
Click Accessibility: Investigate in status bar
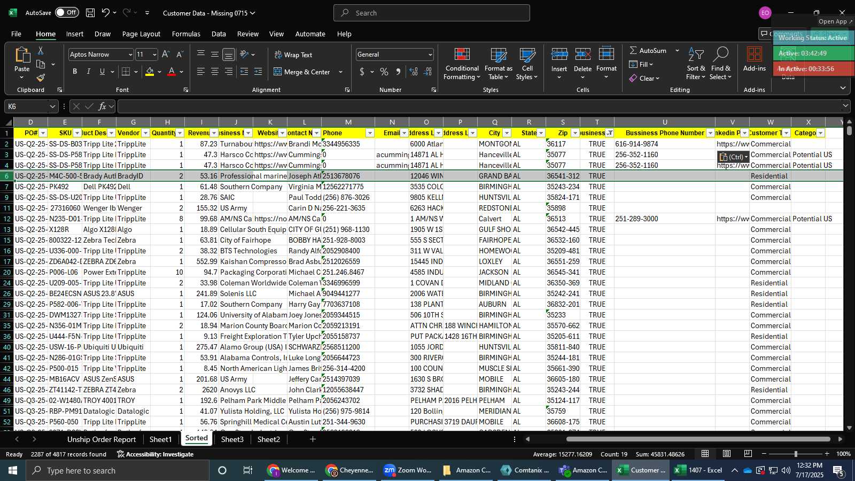point(155,454)
